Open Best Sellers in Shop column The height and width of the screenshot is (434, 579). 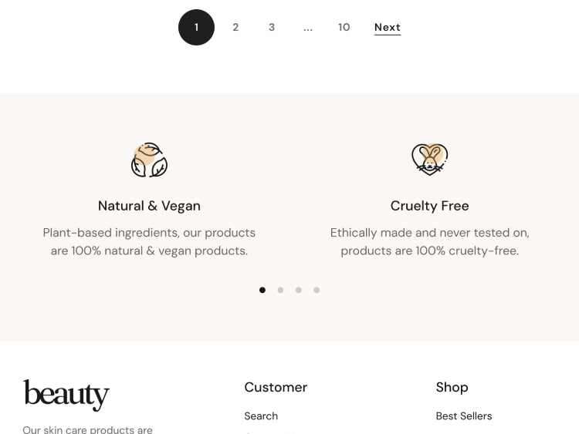coord(464,416)
